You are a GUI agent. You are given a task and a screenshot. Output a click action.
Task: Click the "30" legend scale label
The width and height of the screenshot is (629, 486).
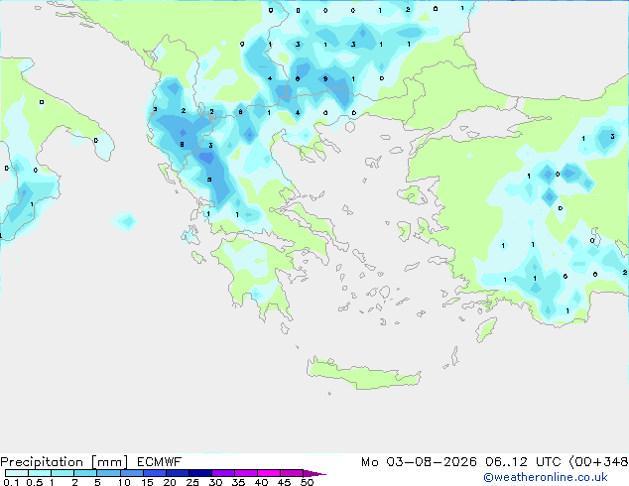pos(215,482)
